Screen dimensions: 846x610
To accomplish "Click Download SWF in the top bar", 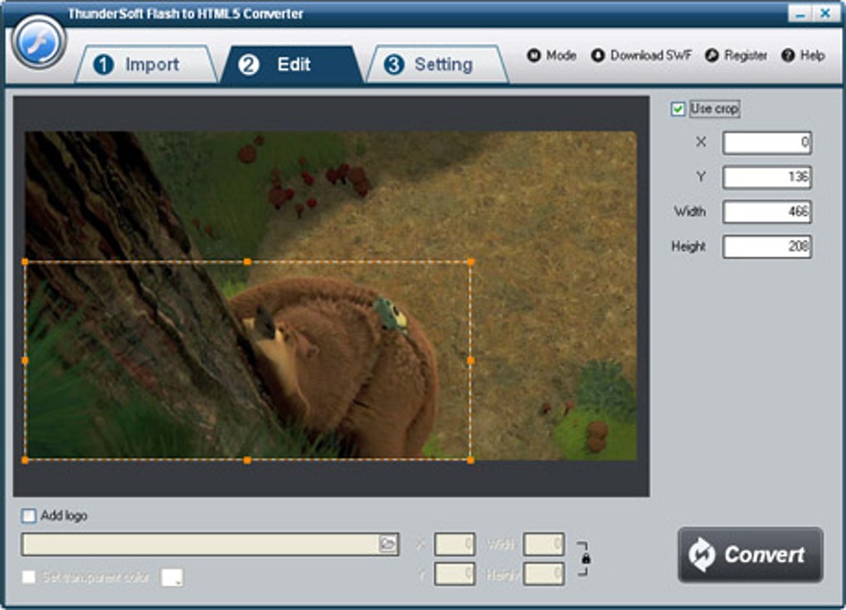I will (x=641, y=55).
